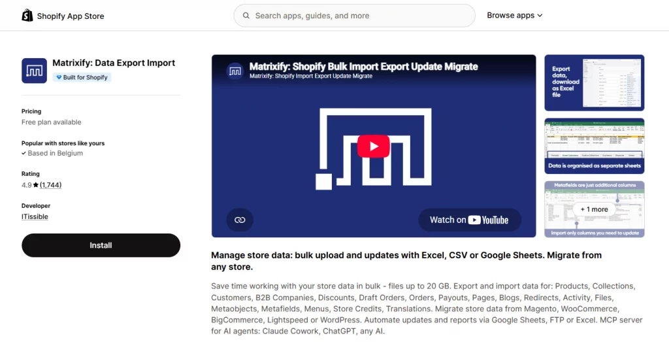Click the Popular with stores like yours label
Viewport: 669px width, 342px height.
click(x=63, y=143)
